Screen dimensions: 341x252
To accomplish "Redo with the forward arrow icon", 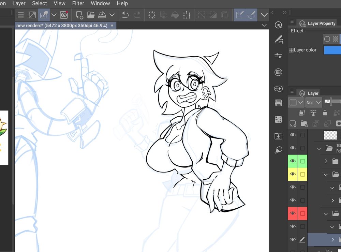I will tap(137, 15).
